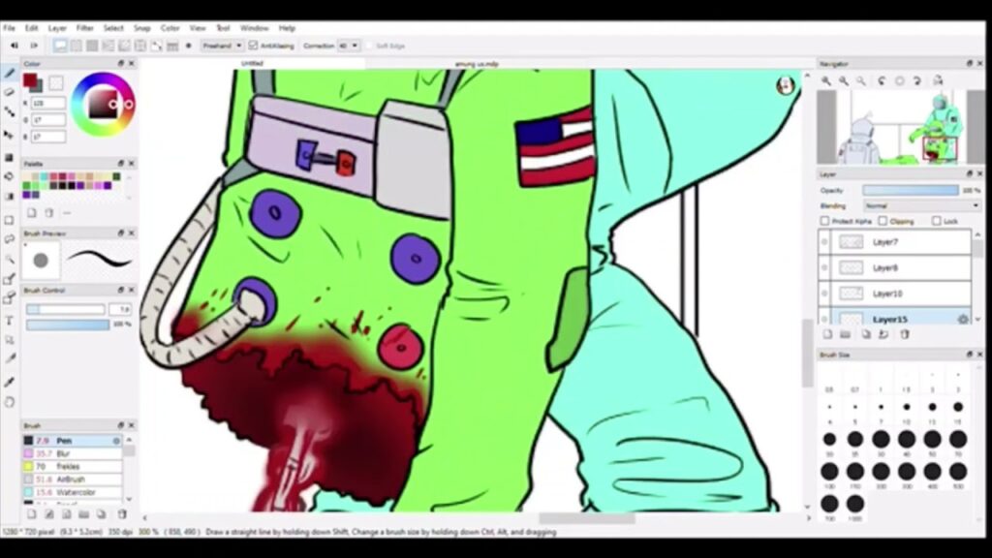Open Layer15 settings gear
The height and width of the screenshot is (558, 992).
click(963, 320)
